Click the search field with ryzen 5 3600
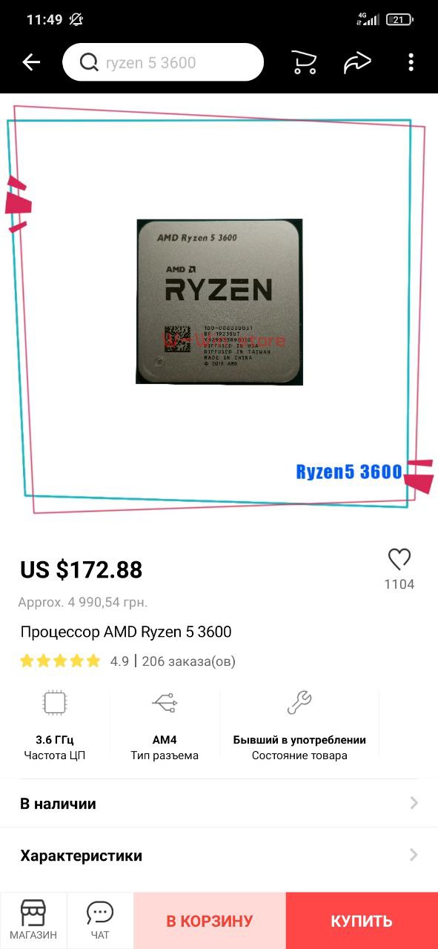 tap(163, 62)
